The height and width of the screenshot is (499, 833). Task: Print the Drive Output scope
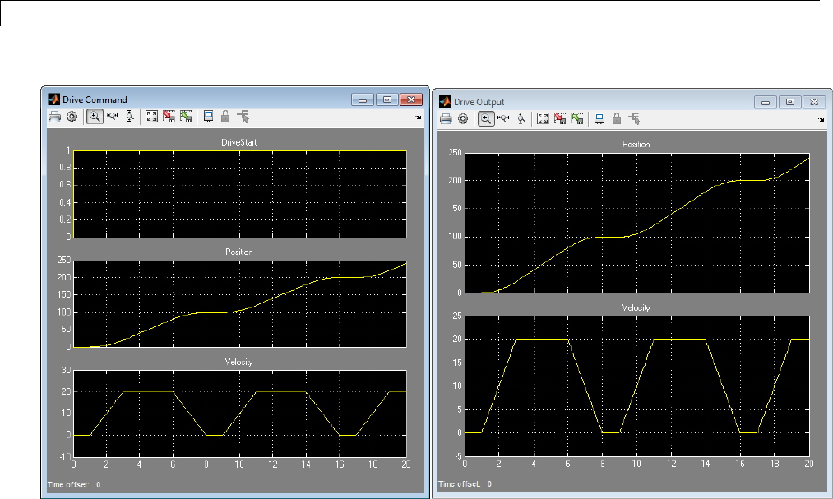point(446,119)
